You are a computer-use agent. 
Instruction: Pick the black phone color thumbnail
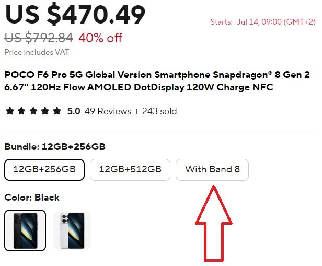point(25,230)
